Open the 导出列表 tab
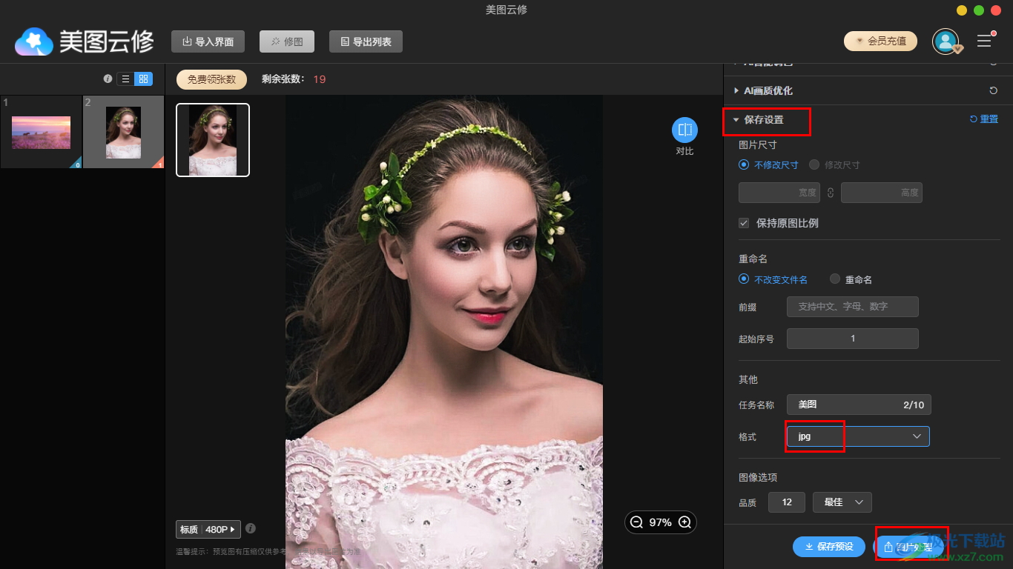 (x=366, y=41)
